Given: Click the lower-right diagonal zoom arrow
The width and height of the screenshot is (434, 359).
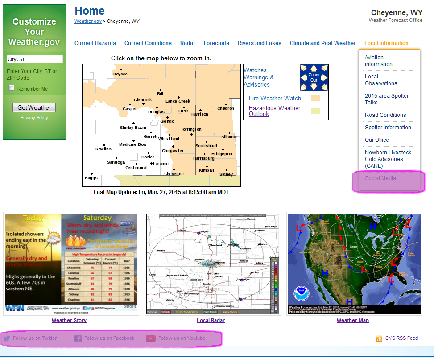Looking at the screenshot, I should click(324, 87).
